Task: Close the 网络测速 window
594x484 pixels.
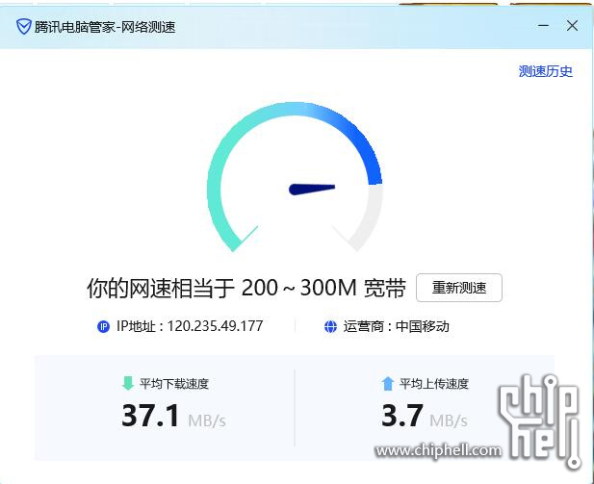Action: point(572,26)
